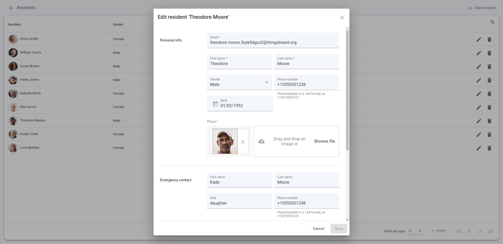Click the emergency contact phone +15555551248

[307, 201]
